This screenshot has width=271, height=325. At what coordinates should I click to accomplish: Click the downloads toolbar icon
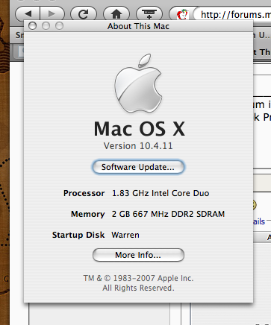point(149,14)
